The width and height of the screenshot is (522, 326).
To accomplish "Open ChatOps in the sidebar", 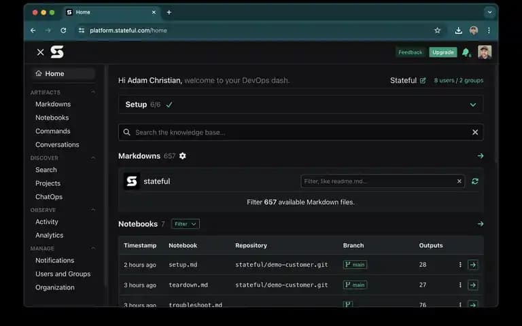I will (x=49, y=197).
